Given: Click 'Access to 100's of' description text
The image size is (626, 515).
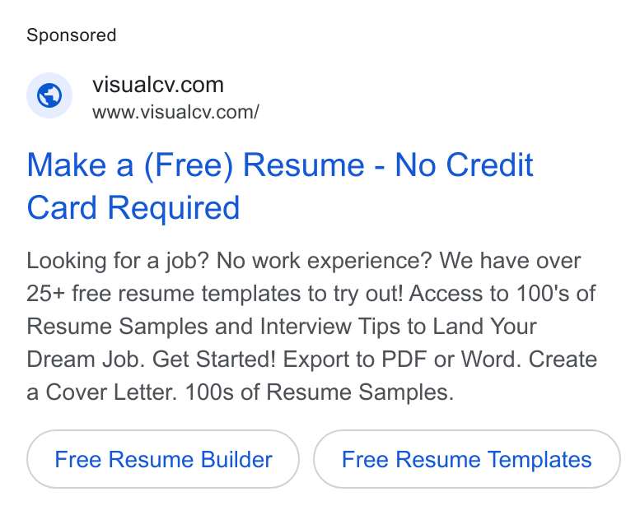Looking at the screenshot, I should pos(502,294).
